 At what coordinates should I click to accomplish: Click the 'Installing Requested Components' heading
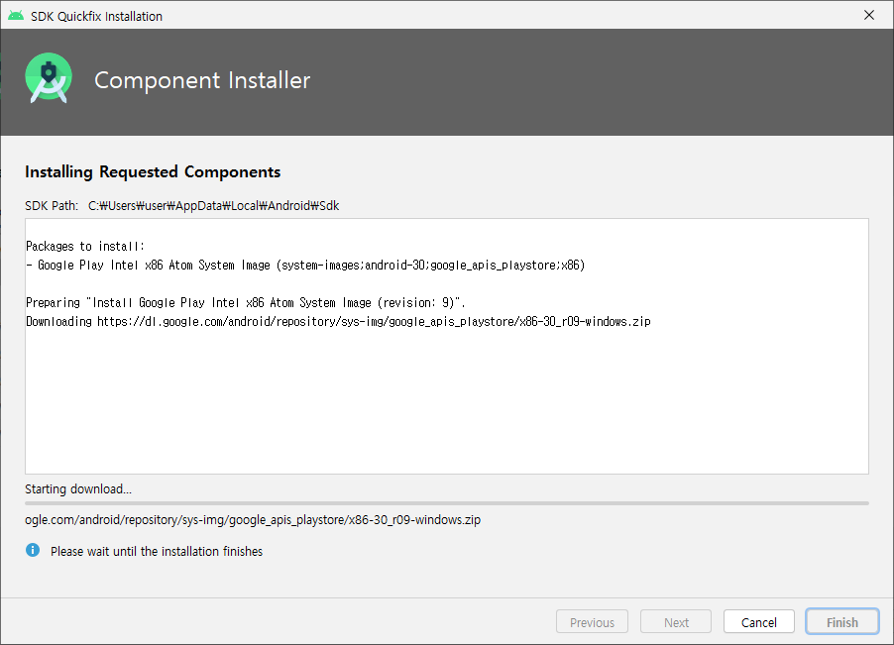(x=153, y=172)
